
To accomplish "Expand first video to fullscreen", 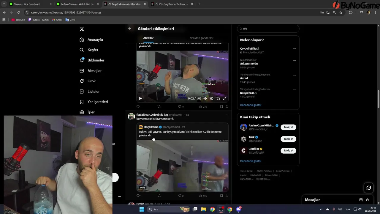I will coord(225,98).
